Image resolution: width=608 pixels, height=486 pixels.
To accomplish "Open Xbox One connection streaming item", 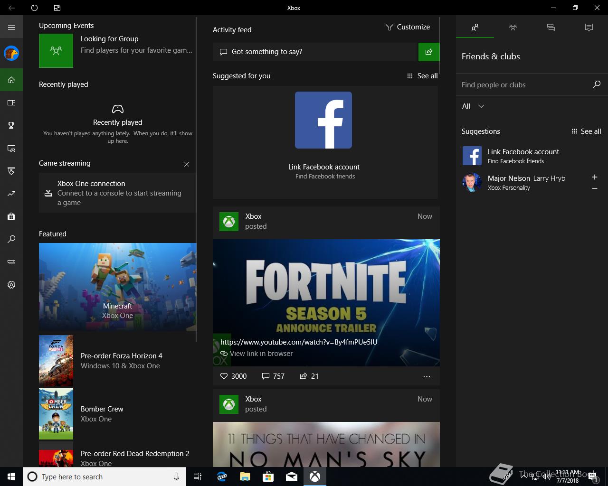I will [117, 193].
